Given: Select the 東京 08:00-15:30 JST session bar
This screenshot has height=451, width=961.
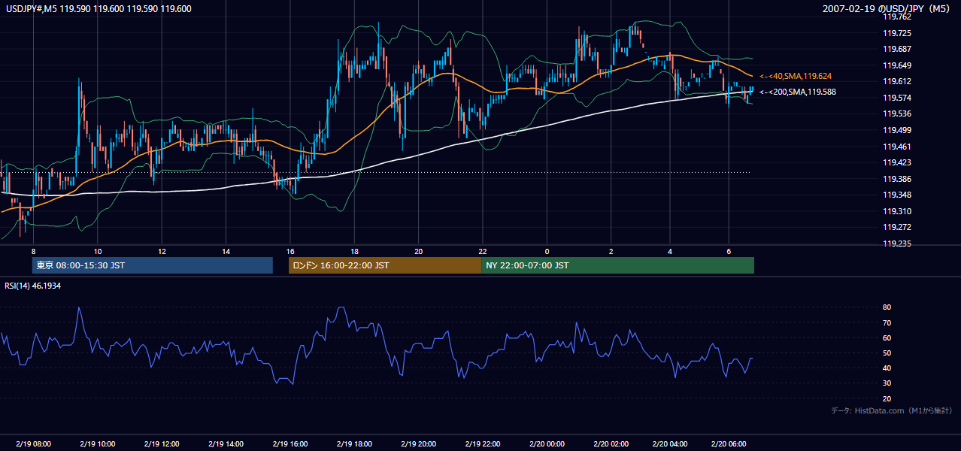Looking at the screenshot, I should click(152, 265).
